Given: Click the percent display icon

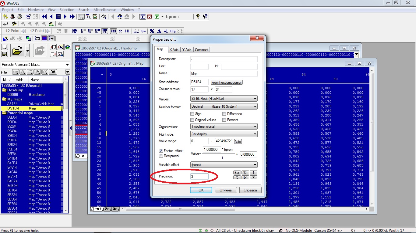Looking at the screenshot, I should (x=152, y=31).
